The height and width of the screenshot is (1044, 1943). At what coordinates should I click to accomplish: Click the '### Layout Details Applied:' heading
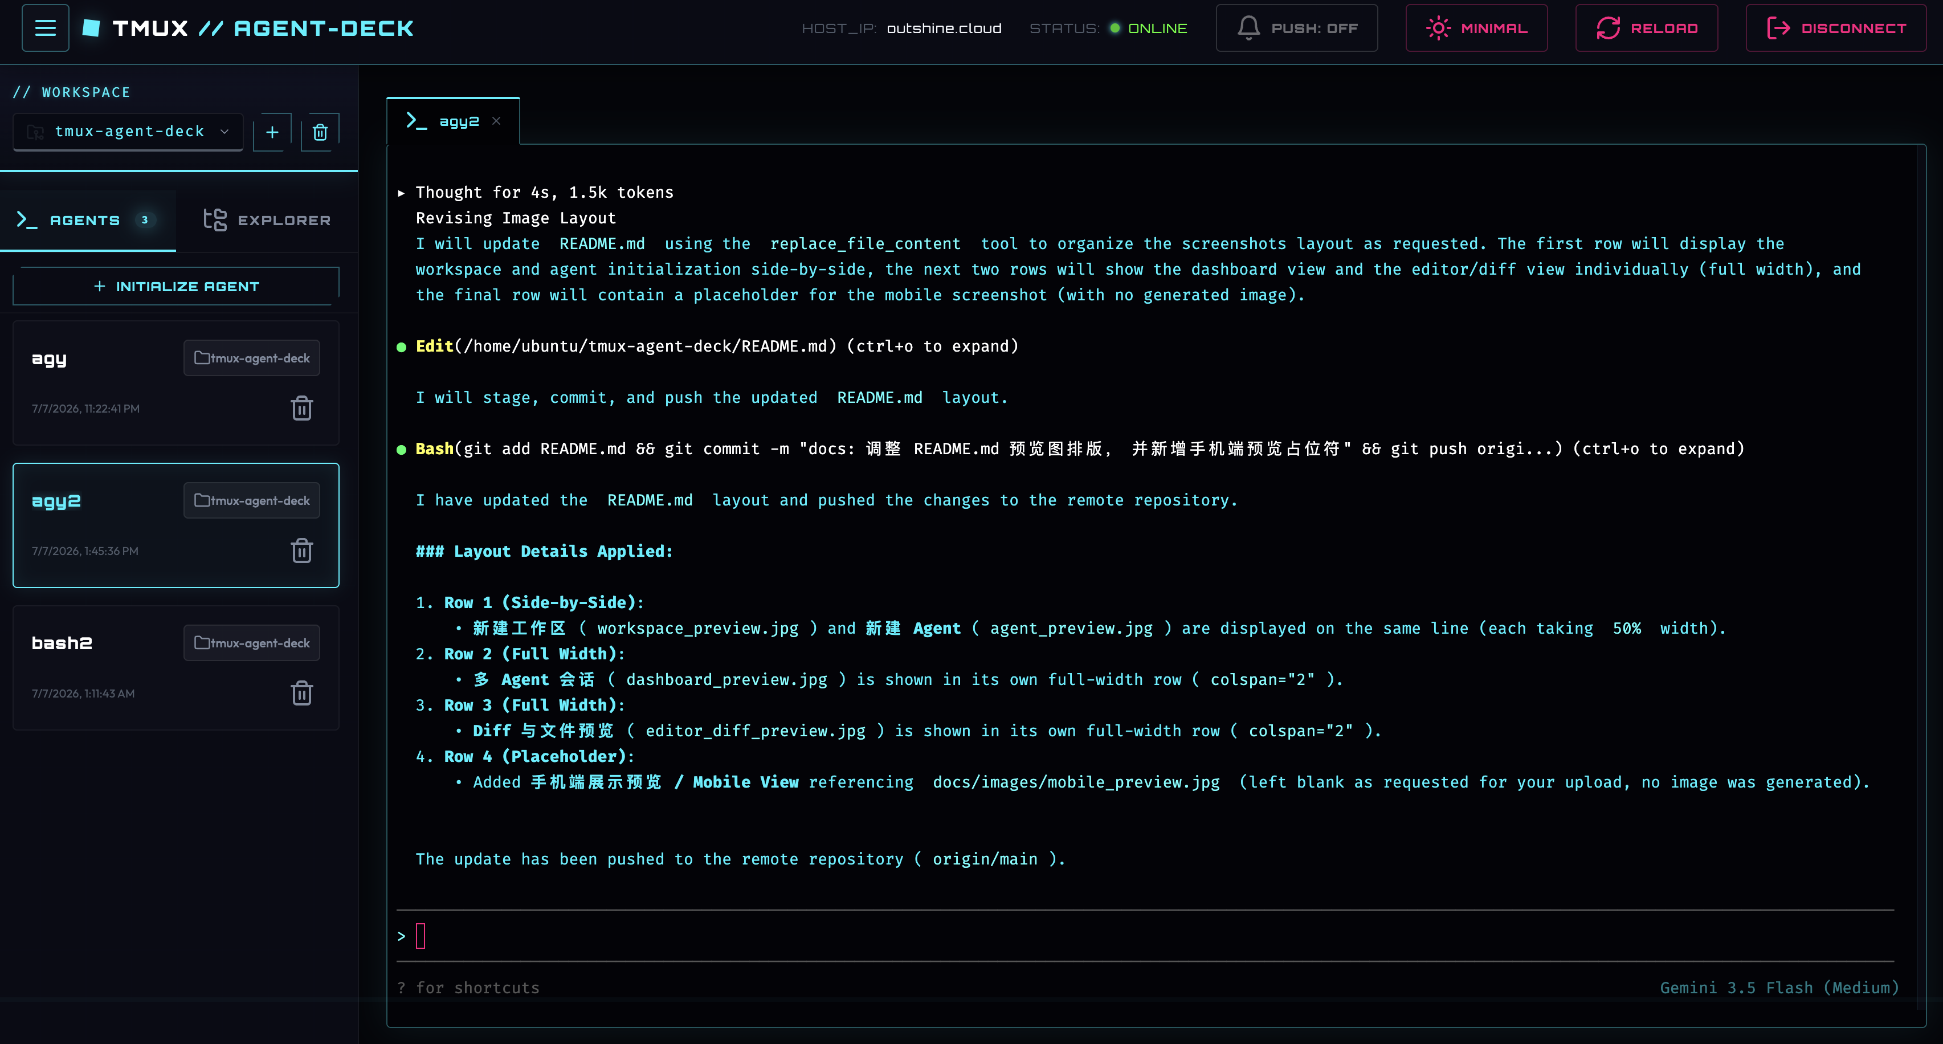click(544, 552)
